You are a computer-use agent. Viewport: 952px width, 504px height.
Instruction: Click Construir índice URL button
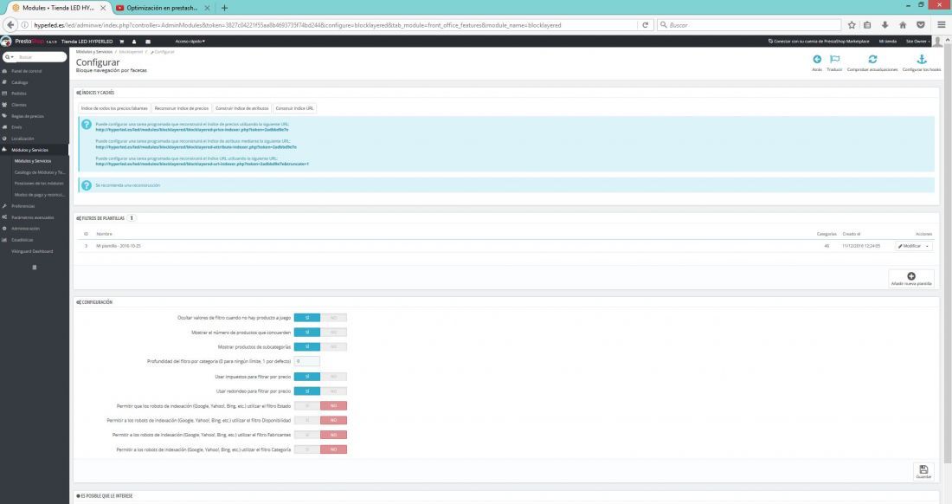[x=294, y=108]
